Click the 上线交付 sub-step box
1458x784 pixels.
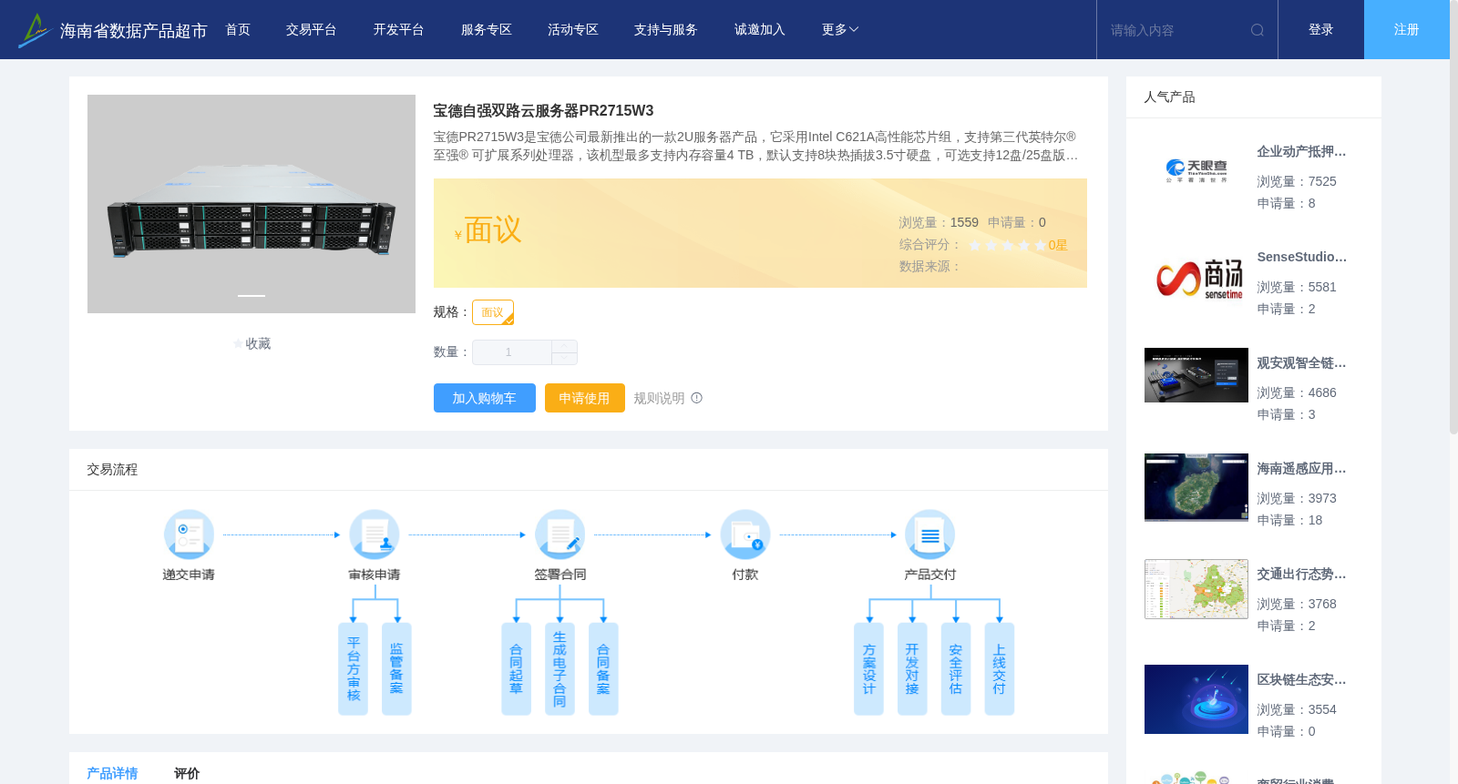(1000, 669)
